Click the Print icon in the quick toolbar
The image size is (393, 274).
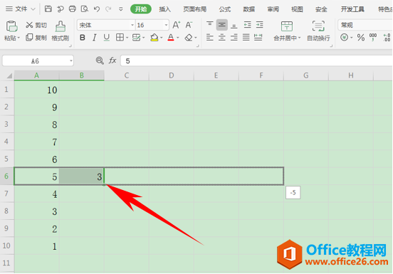(x=73, y=9)
